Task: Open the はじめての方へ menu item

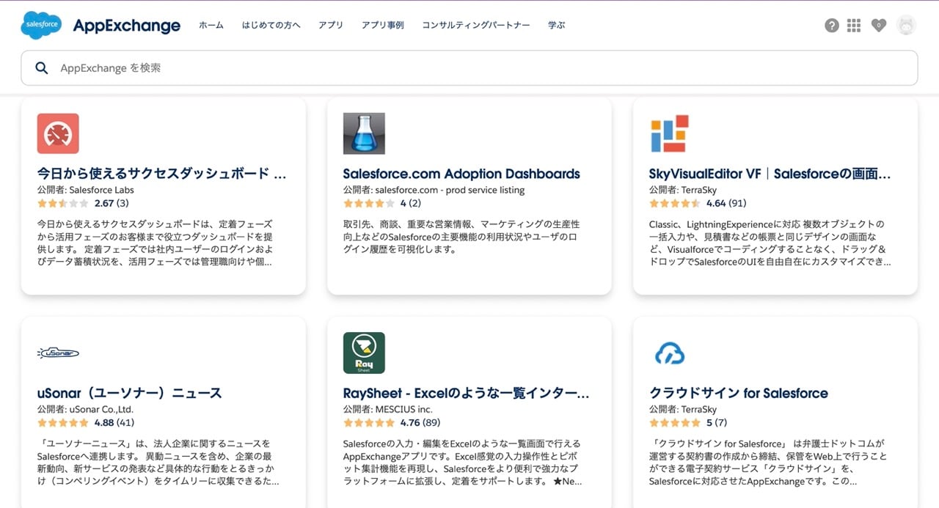Action: click(271, 25)
